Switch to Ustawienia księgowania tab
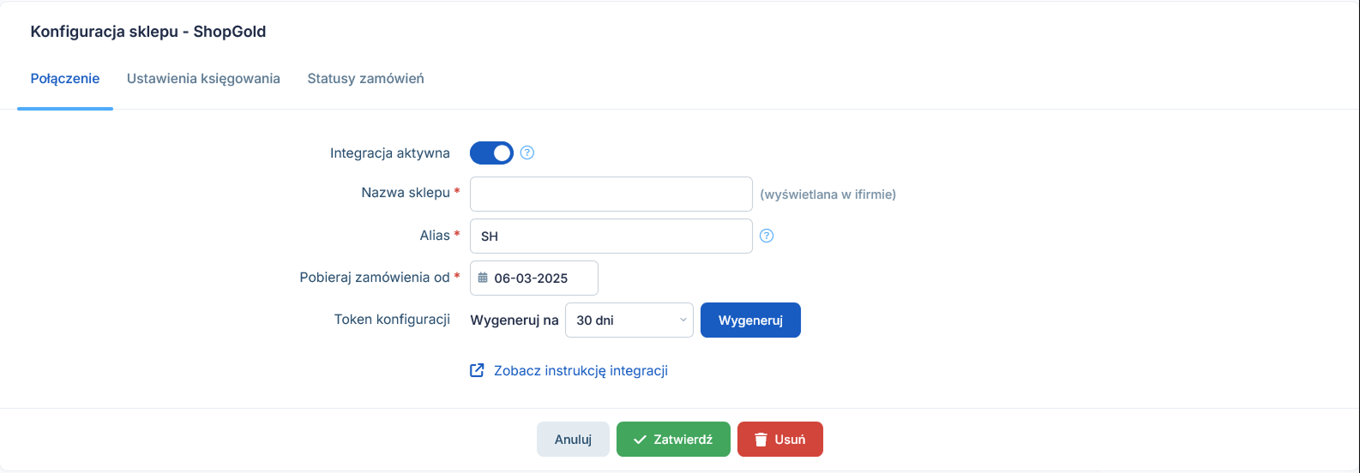 tap(203, 79)
